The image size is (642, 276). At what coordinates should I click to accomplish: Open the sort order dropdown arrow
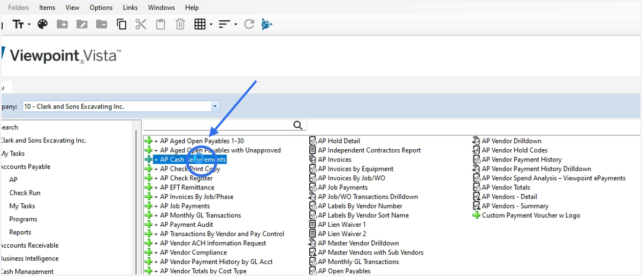(235, 25)
